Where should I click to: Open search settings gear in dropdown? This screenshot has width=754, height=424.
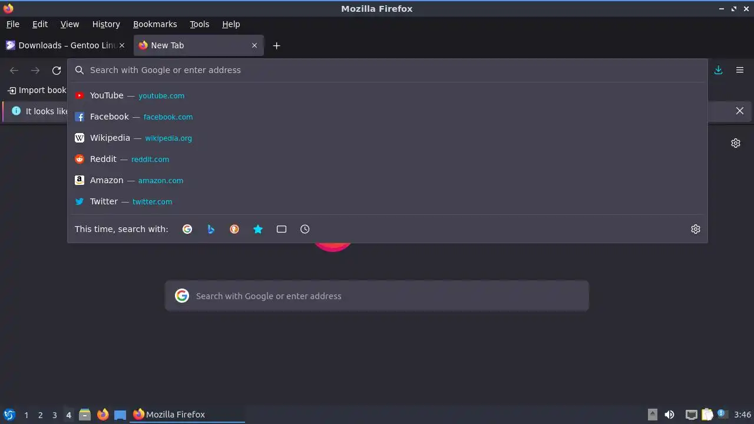click(696, 229)
